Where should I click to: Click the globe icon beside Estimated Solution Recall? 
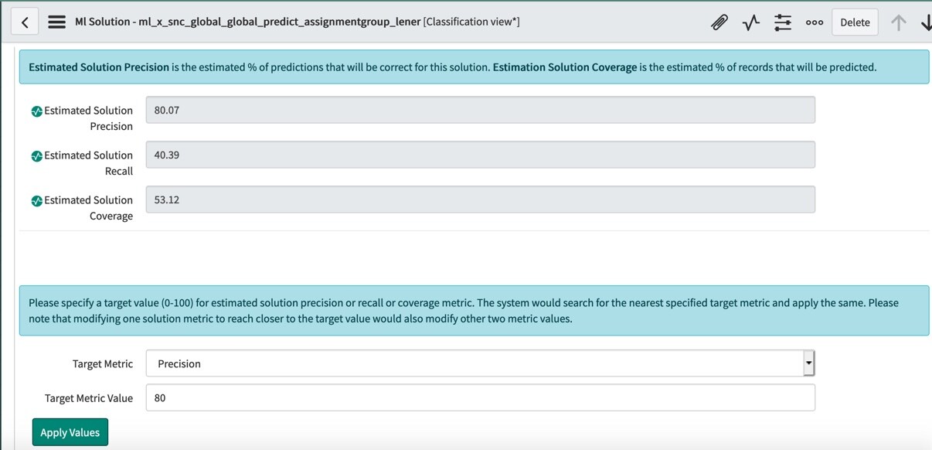(x=36, y=155)
